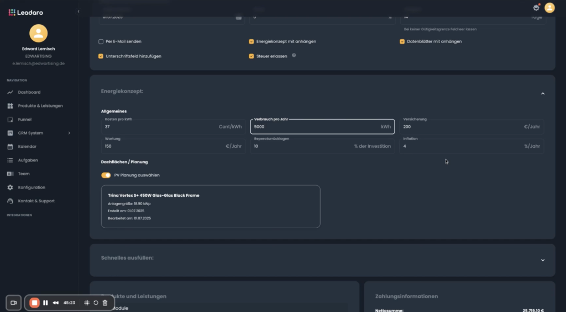Collapse the sidebar with the arrow
This screenshot has height=312, width=566.
[78, 12]
